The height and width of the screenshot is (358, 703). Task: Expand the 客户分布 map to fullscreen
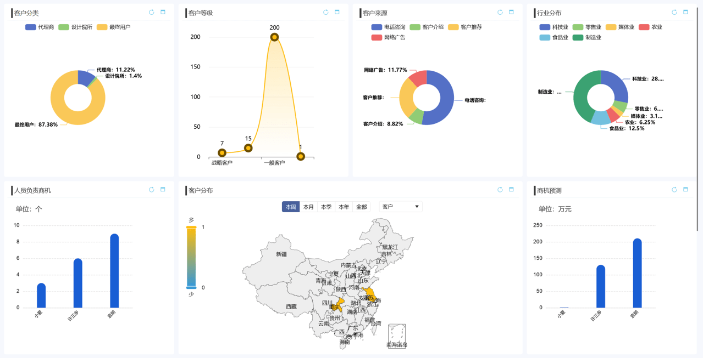click(510, 189)
